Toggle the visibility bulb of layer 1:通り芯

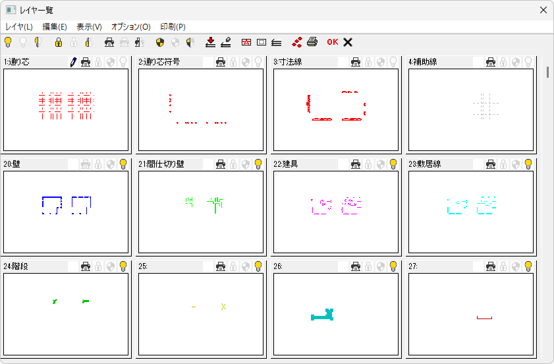click(x=123, y=62)
